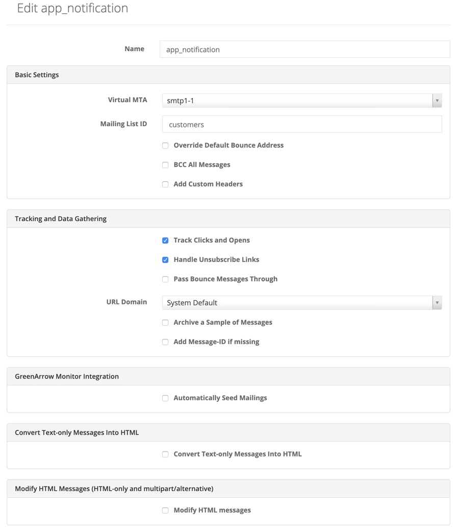This screenshot has width=456, height=532.
Task: Open the Virtual MTA dropdown arrow
Action: pyautogui.click(x=437, y=101)
